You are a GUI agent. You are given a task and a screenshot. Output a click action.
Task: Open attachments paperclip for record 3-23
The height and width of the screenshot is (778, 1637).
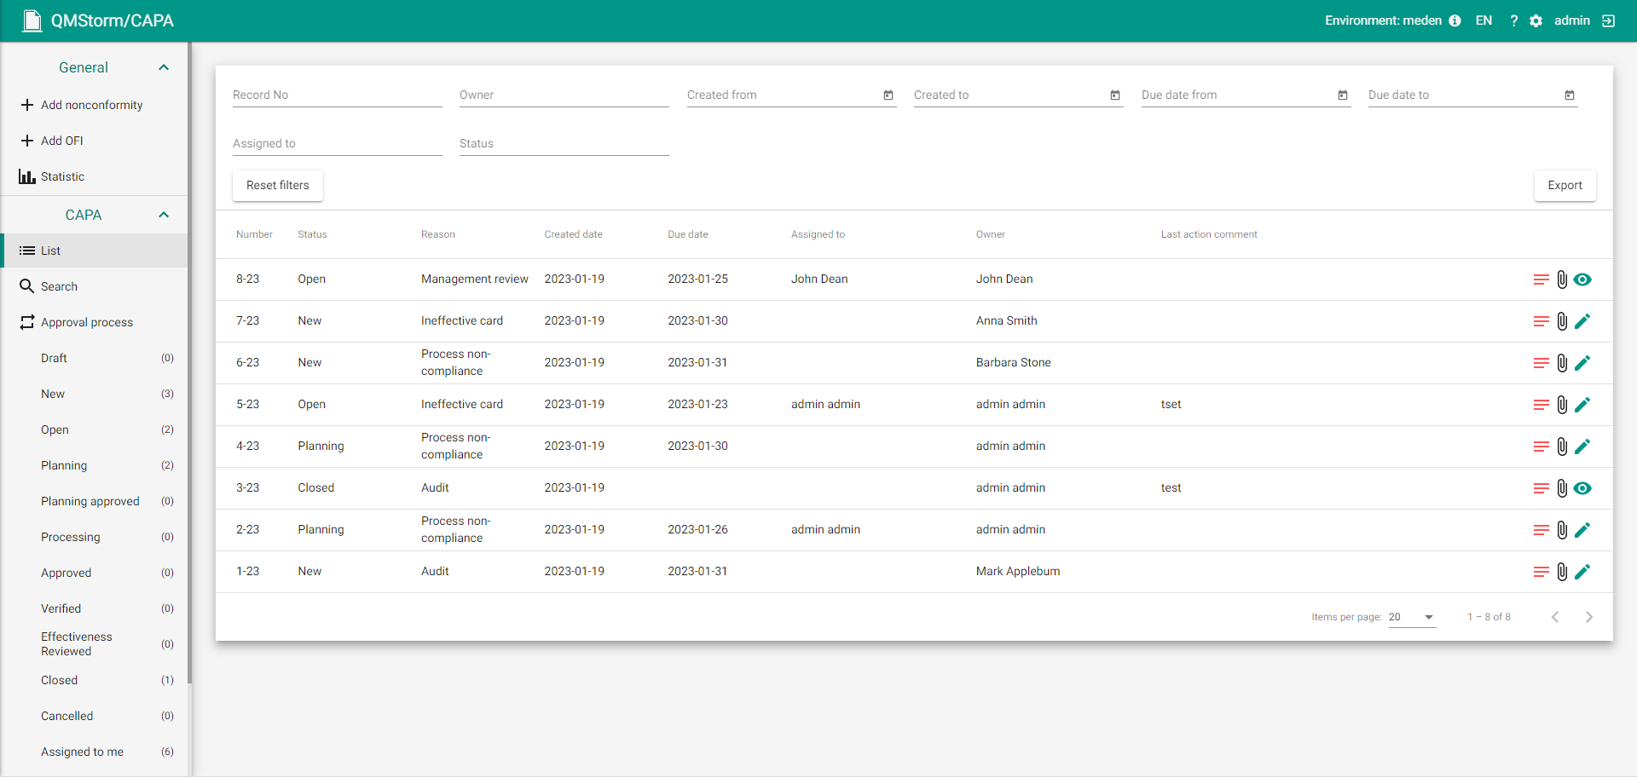[x=1562, y=488]
